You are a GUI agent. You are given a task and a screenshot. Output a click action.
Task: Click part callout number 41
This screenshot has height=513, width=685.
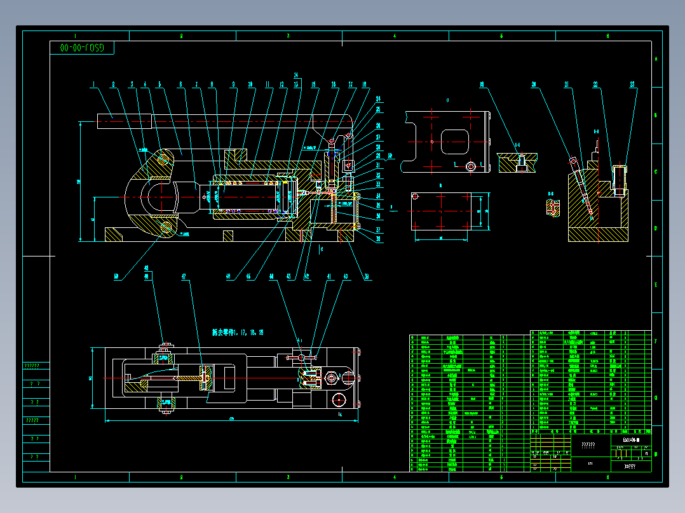(x=329, y=276)
